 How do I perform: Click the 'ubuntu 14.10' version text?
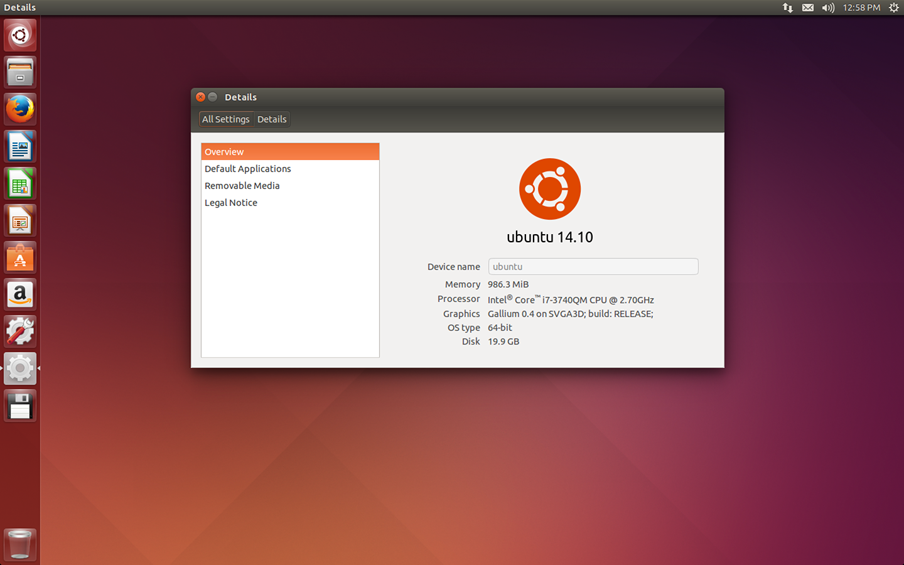[550, 237]
